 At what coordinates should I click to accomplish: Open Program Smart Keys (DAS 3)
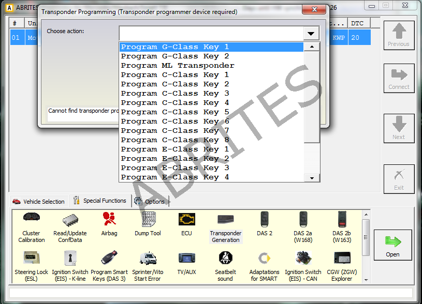pos(109,266)
